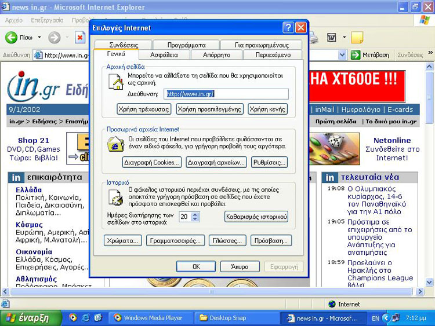Open Πρόσβαση settings
Screen dimensions: 435x326
(x=271, y=241)
